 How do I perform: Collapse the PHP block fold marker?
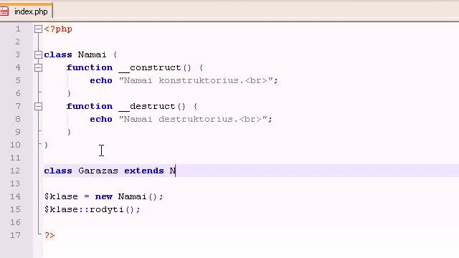[x=38, y=29]
